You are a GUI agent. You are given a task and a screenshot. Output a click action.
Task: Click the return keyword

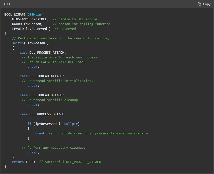tap(18, 162)
